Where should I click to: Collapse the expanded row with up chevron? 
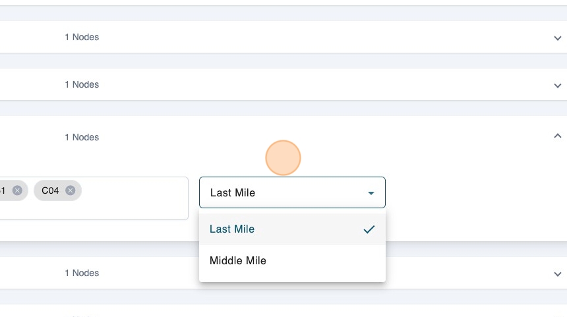(558, 136)
